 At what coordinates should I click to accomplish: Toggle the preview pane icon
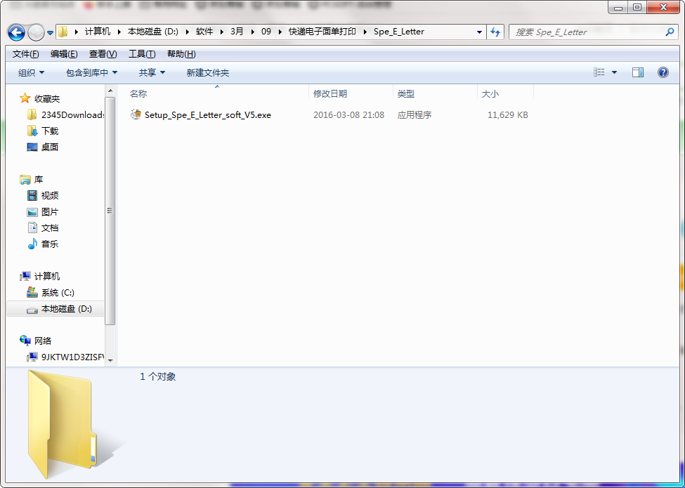click(637, 72)
